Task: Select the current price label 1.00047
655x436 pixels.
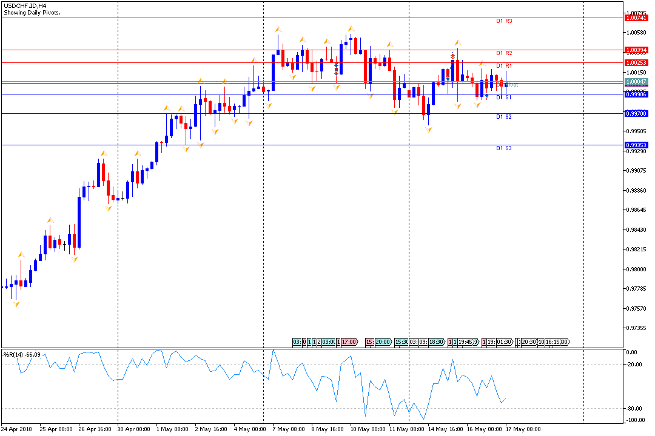Action: tap(636, 82)
